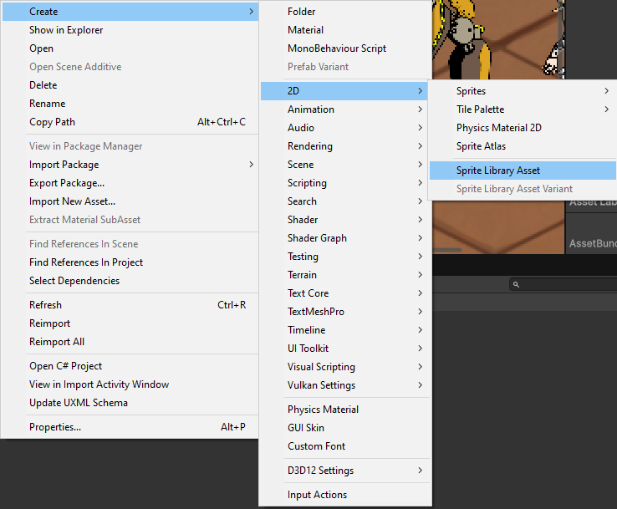
Task: Select MonoBehaviour Script menu item
Action: [336, 48]
